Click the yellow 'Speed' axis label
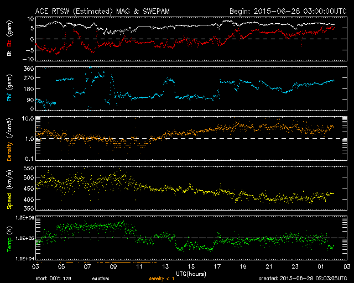354x283 pixels. [x=9, y=201]
